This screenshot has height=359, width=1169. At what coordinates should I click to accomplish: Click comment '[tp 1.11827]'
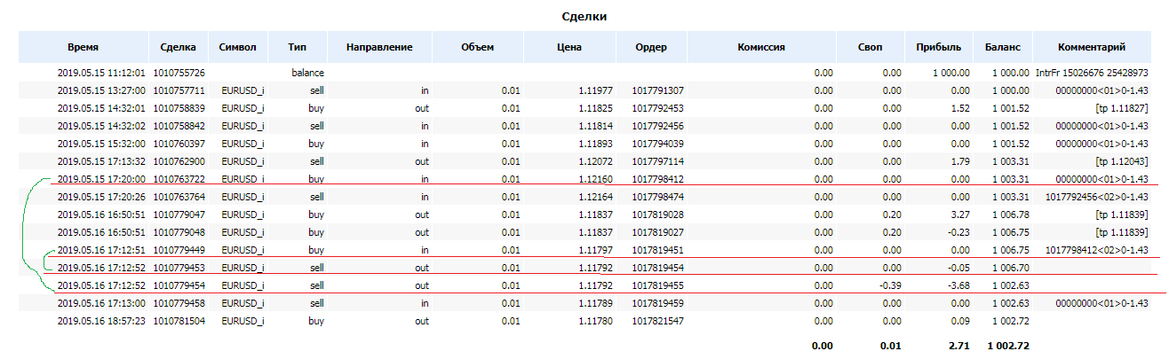[x=1122, y=107]
